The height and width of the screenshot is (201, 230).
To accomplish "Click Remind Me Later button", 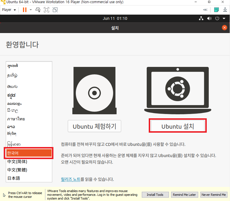I will point(184,195).
